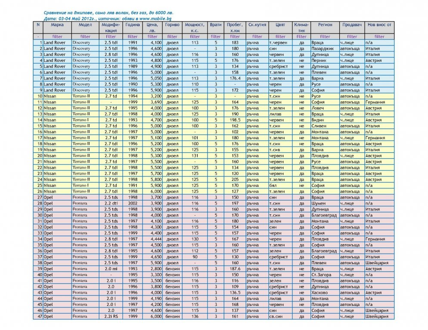
Task: Select the Марка column header
Action: click(57, 27)
